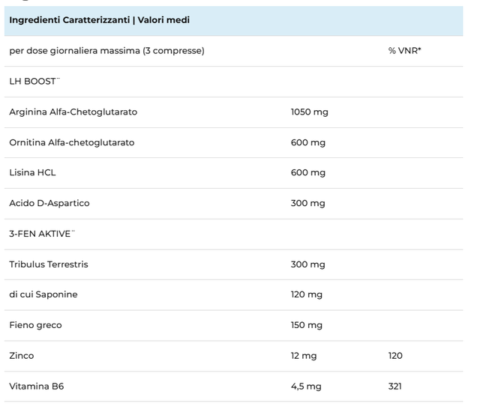Click the 600 mg value for Lisina HCL
Screen dimensions: 480x406
pos(307,172)
